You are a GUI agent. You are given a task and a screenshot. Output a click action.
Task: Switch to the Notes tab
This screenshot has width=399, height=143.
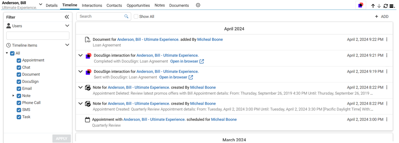159,5
